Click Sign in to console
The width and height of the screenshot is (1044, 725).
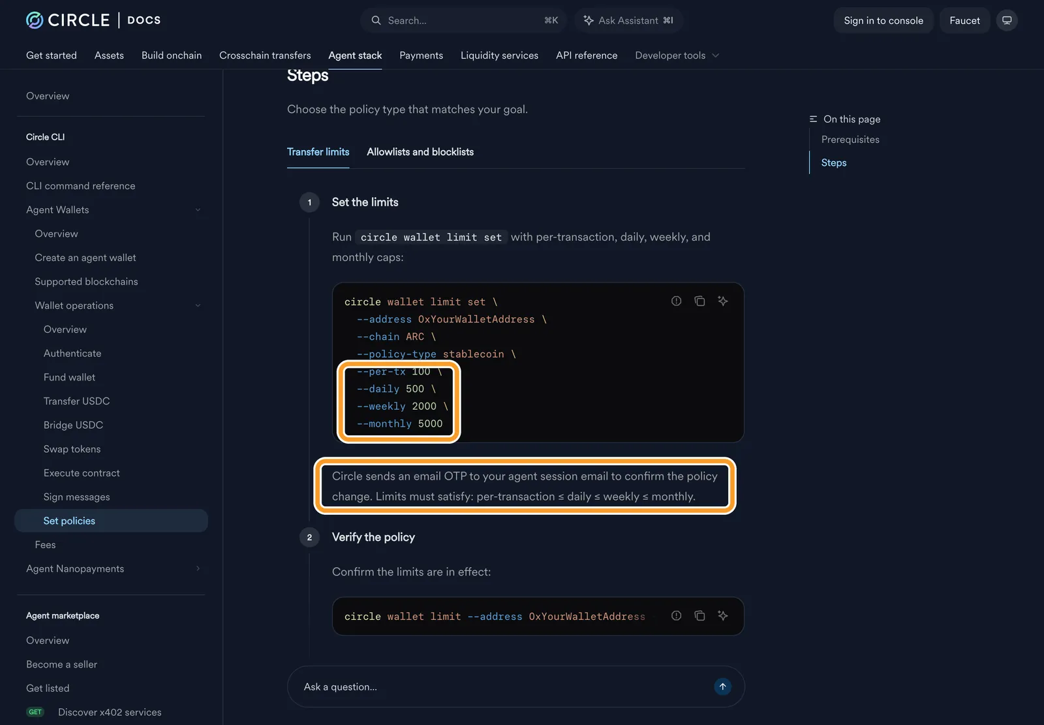pyautogui.click(x=883, y=20)
